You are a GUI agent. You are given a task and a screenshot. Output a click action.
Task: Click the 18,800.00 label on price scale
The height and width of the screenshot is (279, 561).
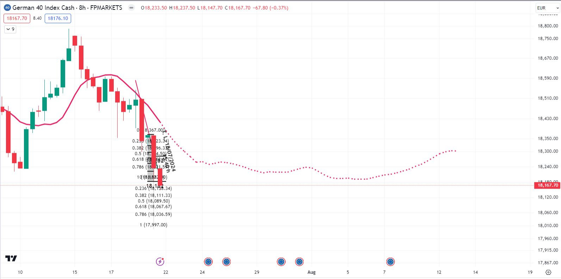548,26
